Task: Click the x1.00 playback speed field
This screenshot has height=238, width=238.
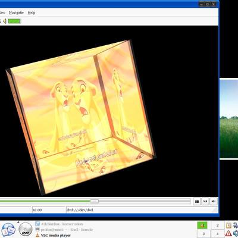Action: point(49,210)
